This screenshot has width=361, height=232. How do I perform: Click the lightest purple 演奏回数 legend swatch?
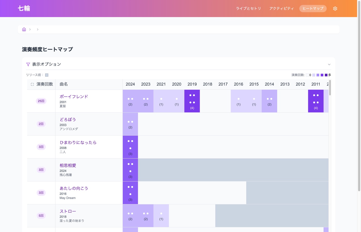314,75
